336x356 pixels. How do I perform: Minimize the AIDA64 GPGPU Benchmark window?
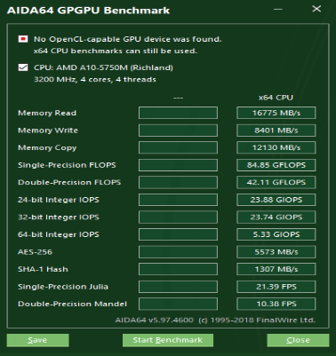point(278,9)
